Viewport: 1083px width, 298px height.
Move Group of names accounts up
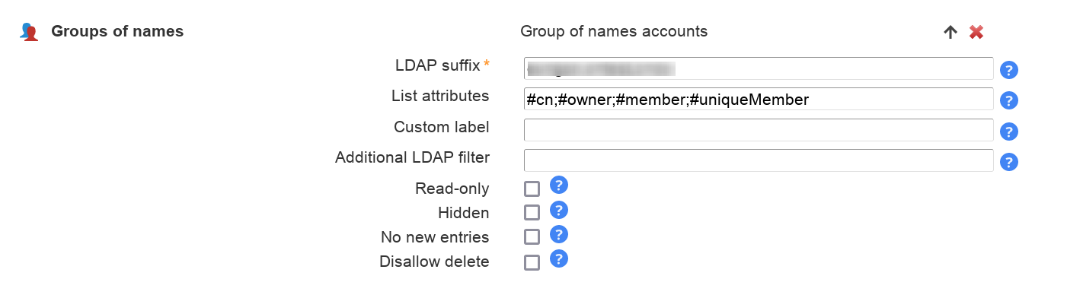pos(950,32)
